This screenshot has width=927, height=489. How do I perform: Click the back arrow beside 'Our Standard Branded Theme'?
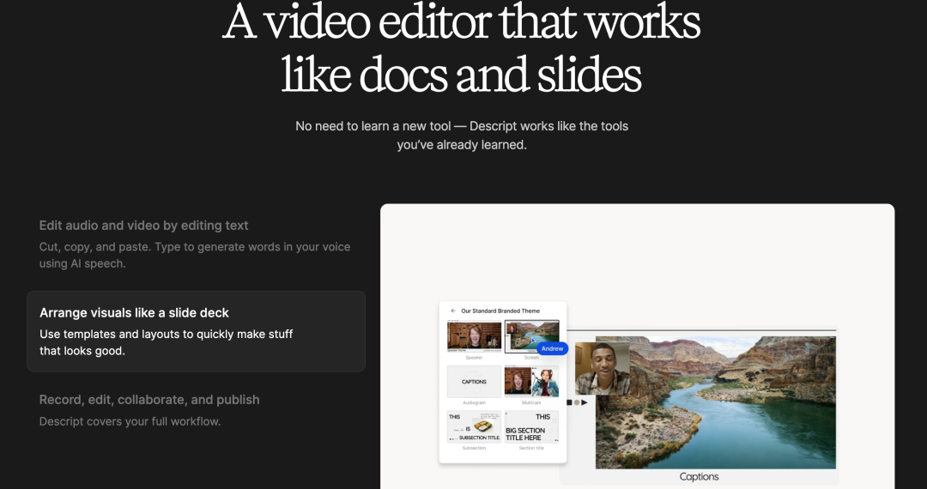(x=453, y=311)
